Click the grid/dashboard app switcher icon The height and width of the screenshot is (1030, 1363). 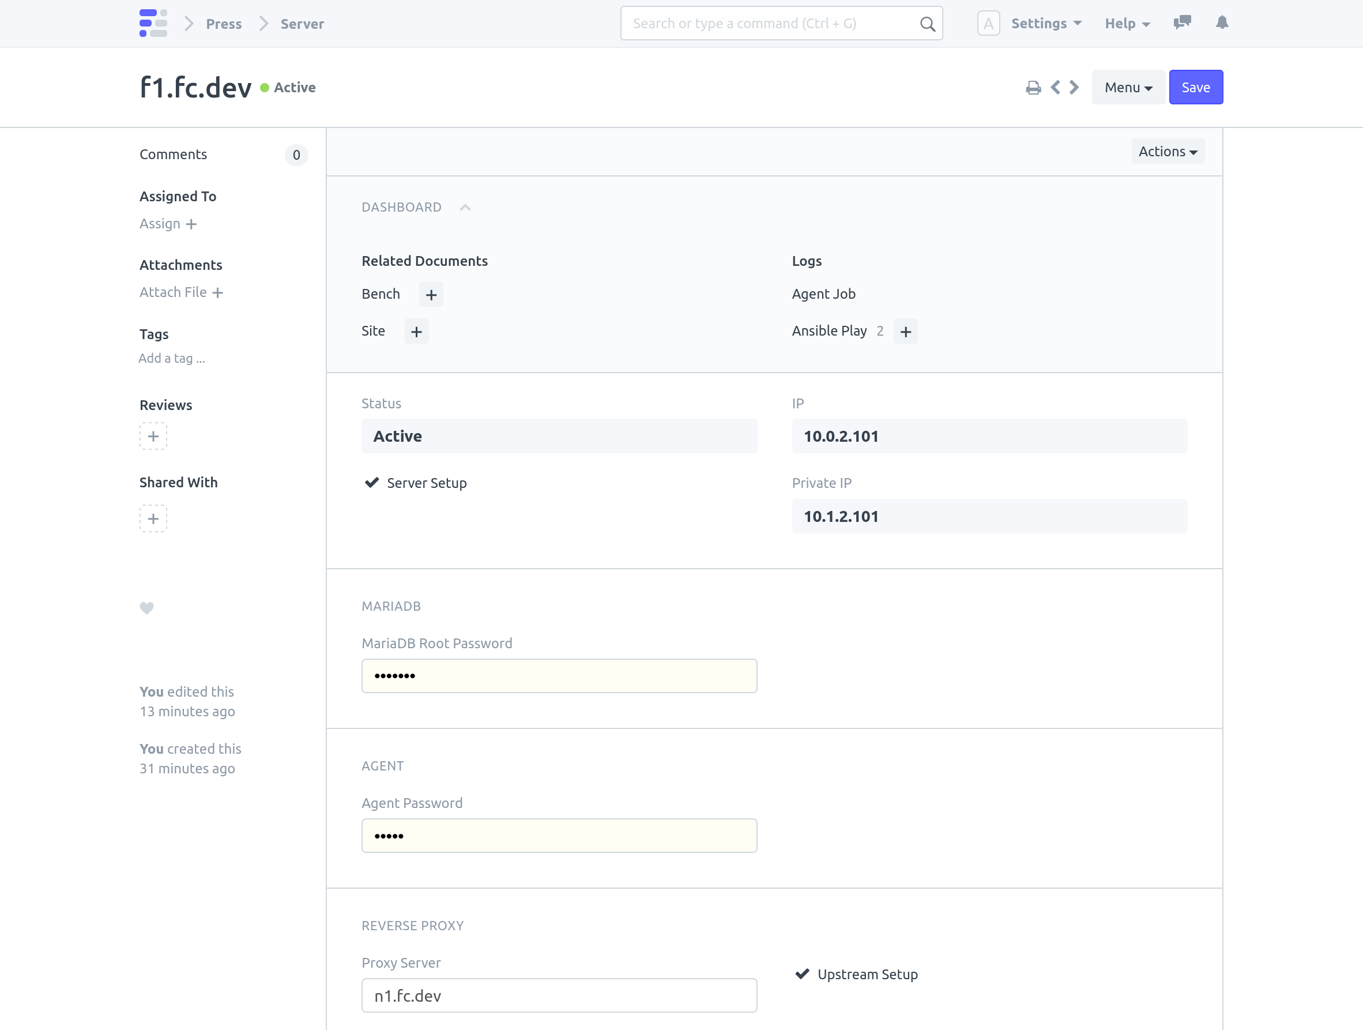(x=153, y=22)
